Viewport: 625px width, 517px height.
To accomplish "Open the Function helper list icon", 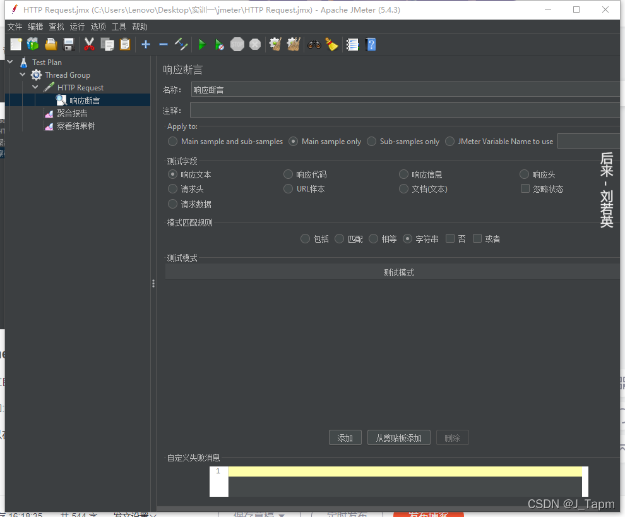I will coord(352,44).
